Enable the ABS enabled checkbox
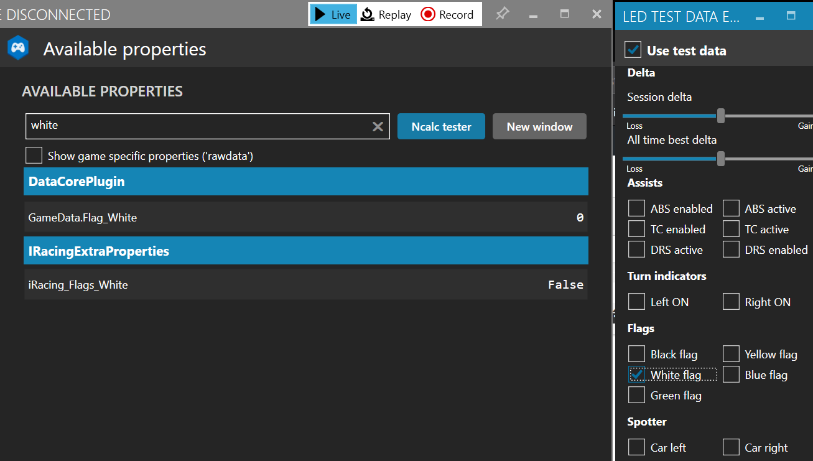Image resolution: width=813 pixels, height=461 pixels. pos(636,208)
